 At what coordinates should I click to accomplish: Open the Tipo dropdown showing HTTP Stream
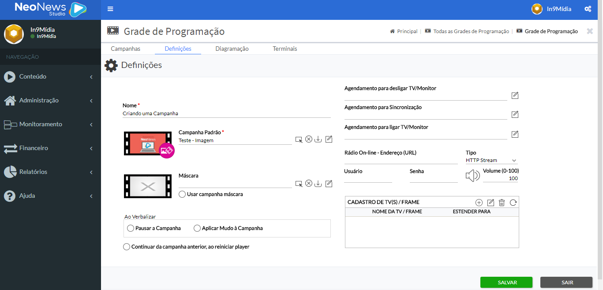491,160
